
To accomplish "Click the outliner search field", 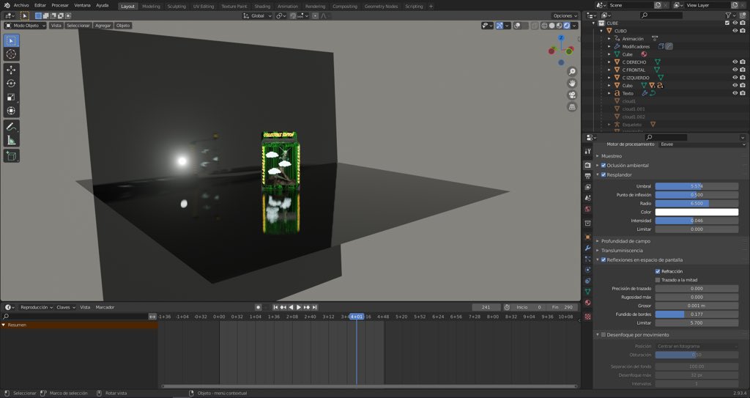I will [x=661, y=15].
